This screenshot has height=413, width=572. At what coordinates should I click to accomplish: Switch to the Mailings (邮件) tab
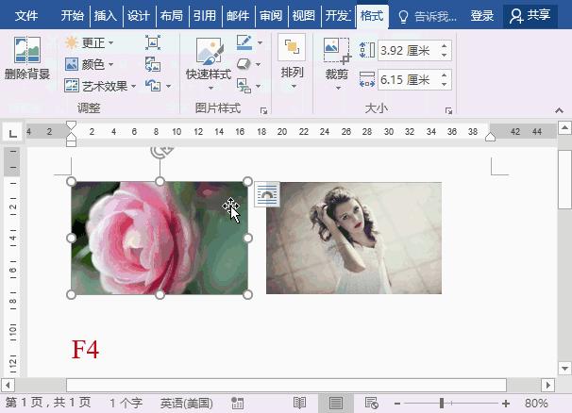(x=238, y=15)
